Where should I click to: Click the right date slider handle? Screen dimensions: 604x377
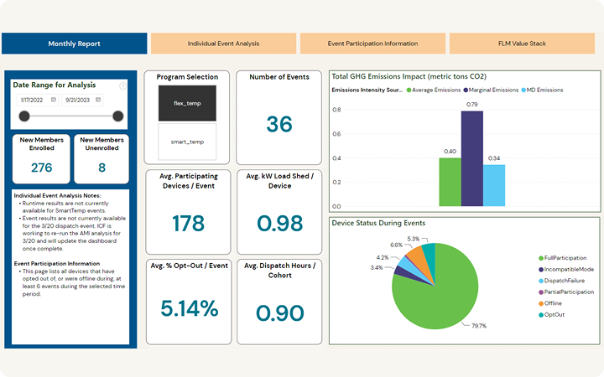[x=118, y=116]
